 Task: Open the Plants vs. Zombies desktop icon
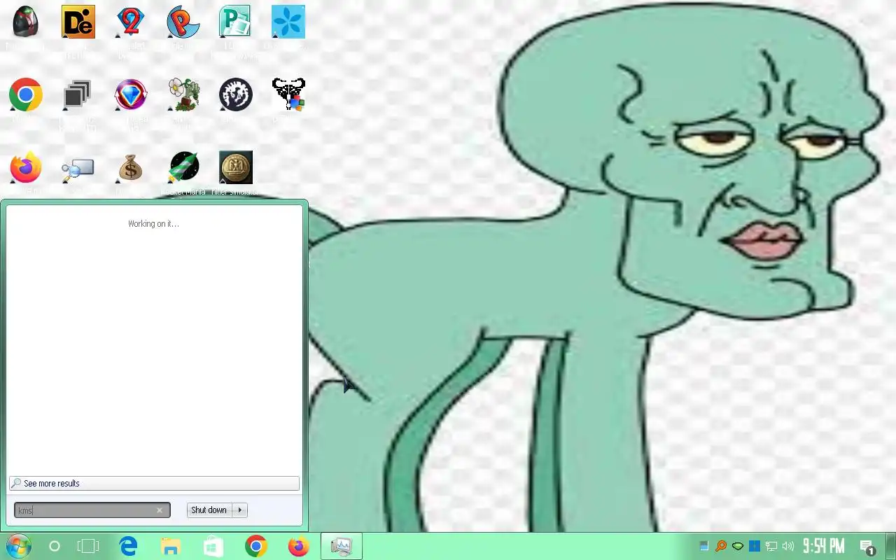183,94
